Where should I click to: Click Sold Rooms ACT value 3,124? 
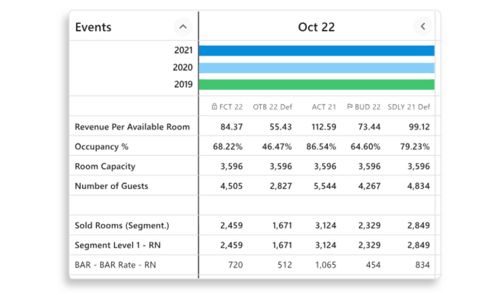(x=326, y=225)
